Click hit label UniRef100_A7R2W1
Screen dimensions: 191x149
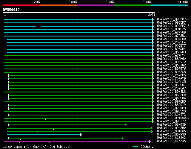pos(171,36)
